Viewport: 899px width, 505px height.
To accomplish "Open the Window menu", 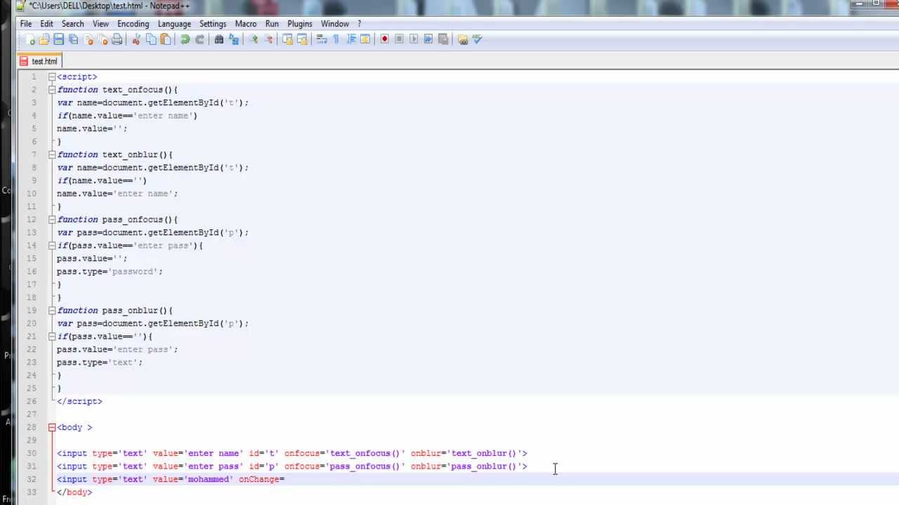I will [335, 24].
